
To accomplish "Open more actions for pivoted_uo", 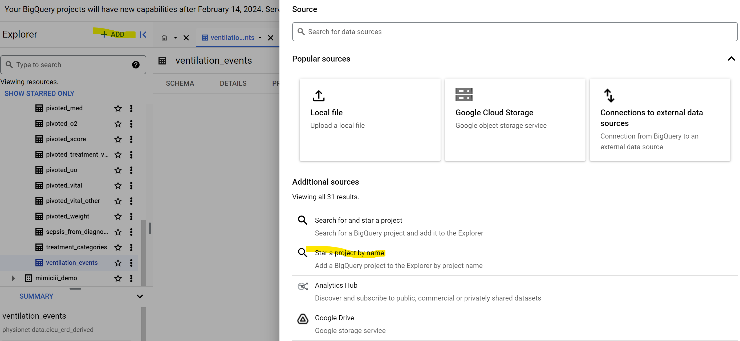I will pos(131,170).
